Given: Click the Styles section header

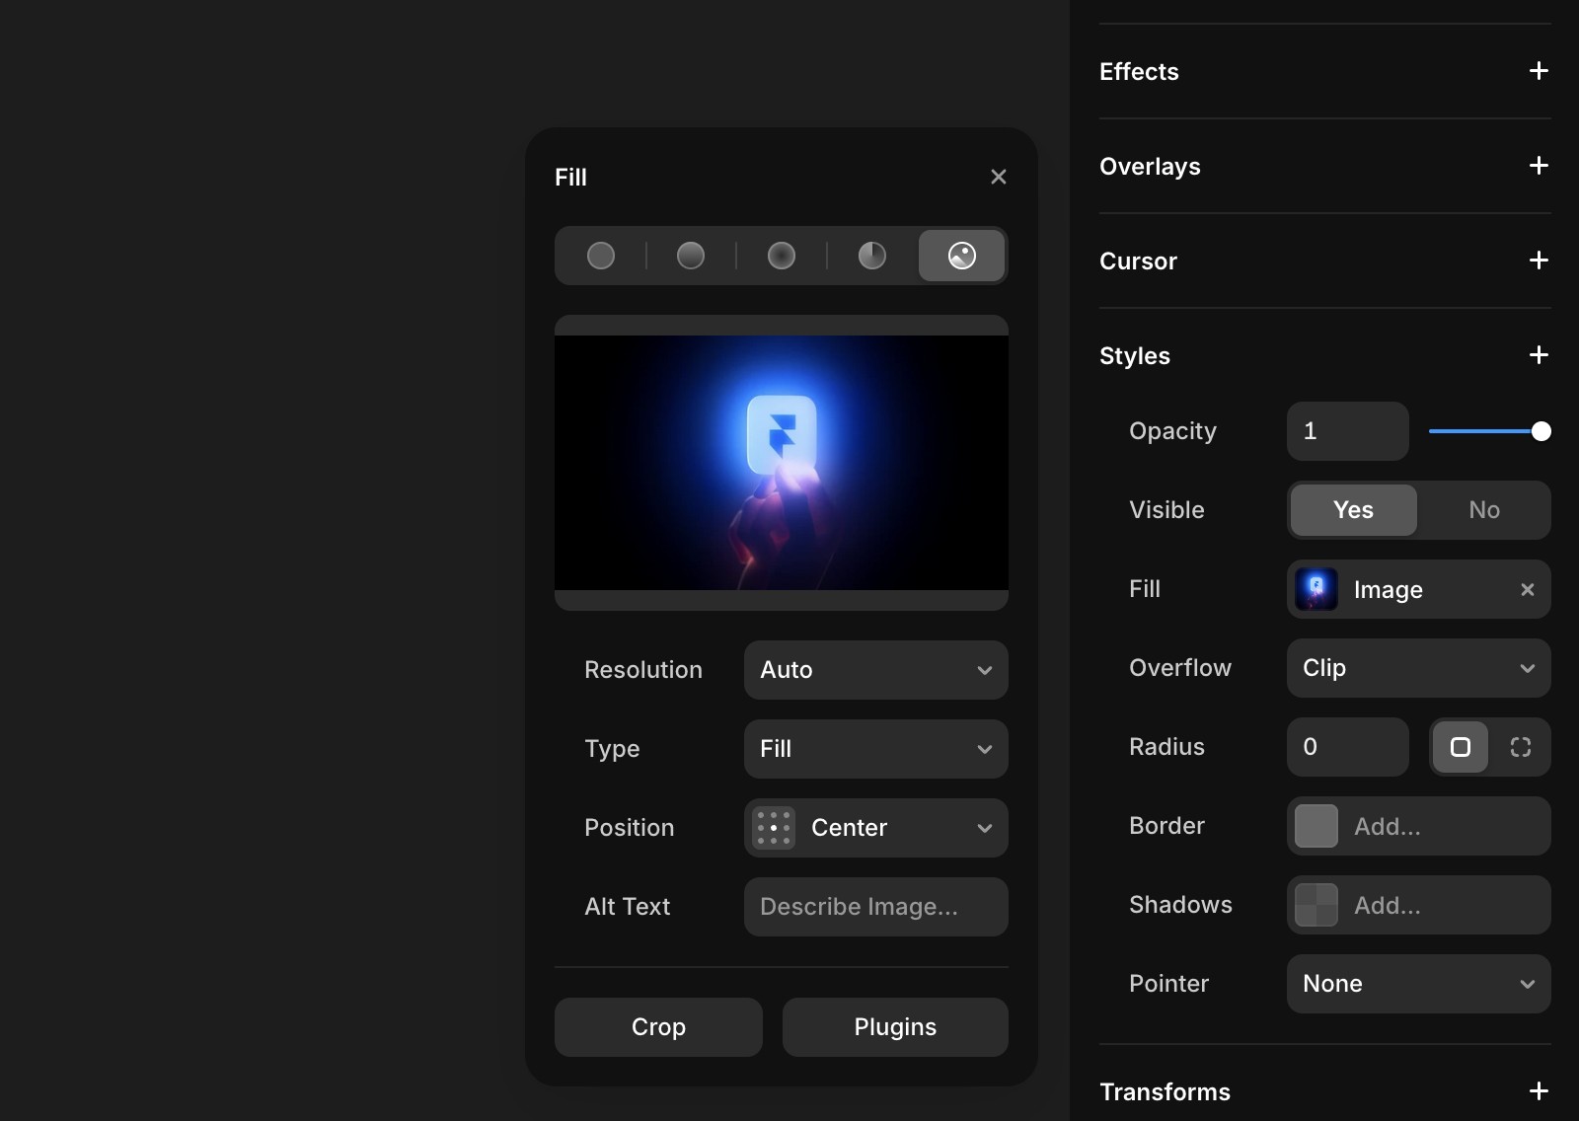Looking at the screenshot, I should click(x=1135, y=355).
